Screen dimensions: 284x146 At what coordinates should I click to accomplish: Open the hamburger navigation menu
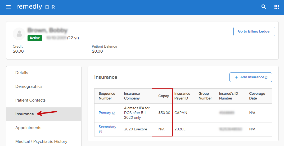pos(8,7)
